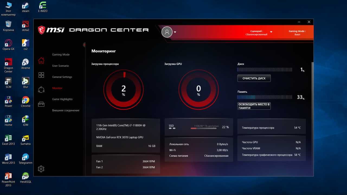
Task: Select the Chrome desktop icon
Action: 25,102
